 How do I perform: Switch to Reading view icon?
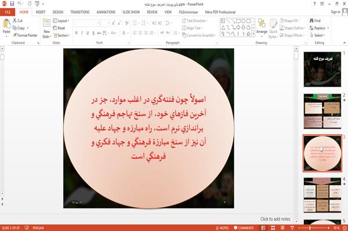(x=282, y=228)
